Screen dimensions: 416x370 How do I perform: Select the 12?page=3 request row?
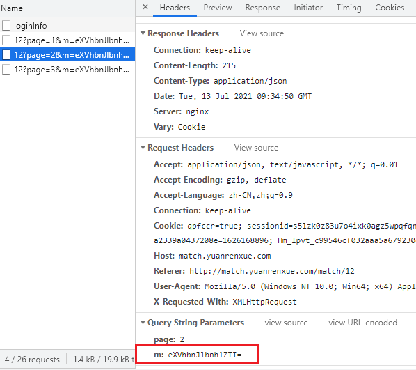tap(67, 70)
